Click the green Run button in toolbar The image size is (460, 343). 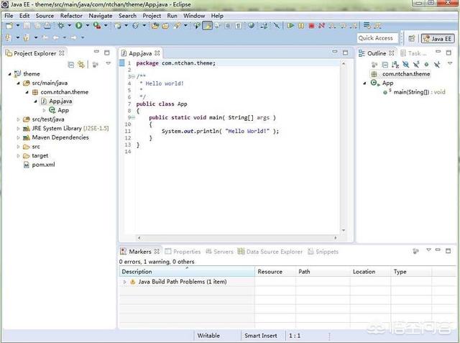[78, 26]
